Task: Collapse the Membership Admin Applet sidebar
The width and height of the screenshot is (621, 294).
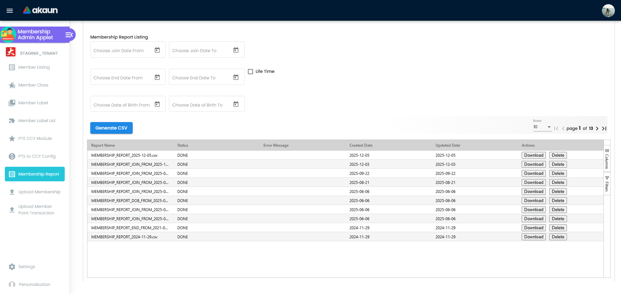Action: [x=69, y=34]
